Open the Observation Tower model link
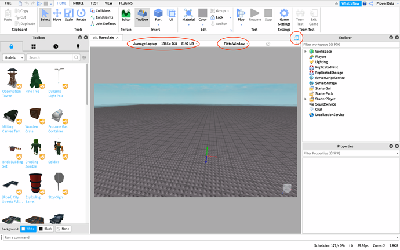Viewport: 400px width, 250px height. pos(12,93)
